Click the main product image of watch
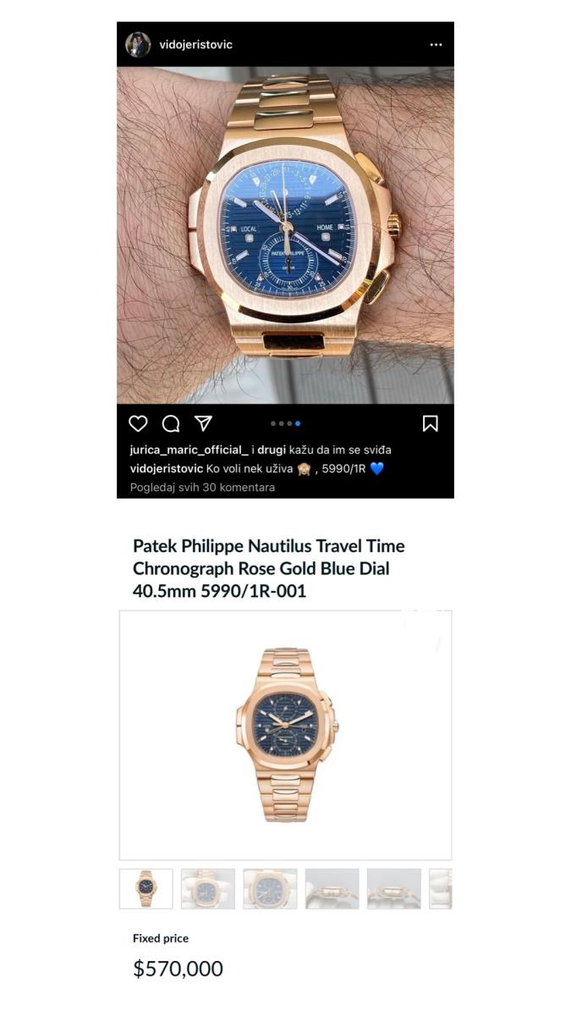571x1016 pixels. pos(285,735)
